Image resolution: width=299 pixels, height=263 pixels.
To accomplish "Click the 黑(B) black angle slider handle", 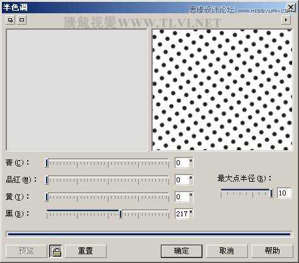I will pyautogui.click(x=120, y=214).
